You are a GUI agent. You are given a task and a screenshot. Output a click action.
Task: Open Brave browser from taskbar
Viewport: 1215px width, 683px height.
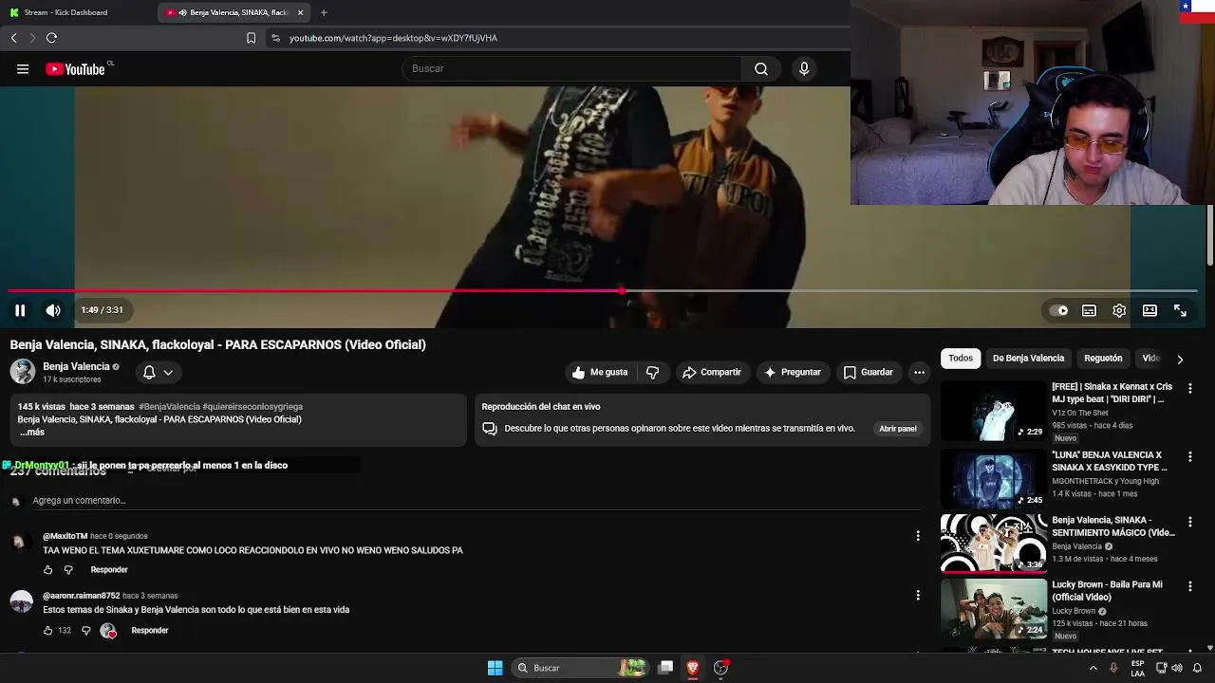(693, 668)
